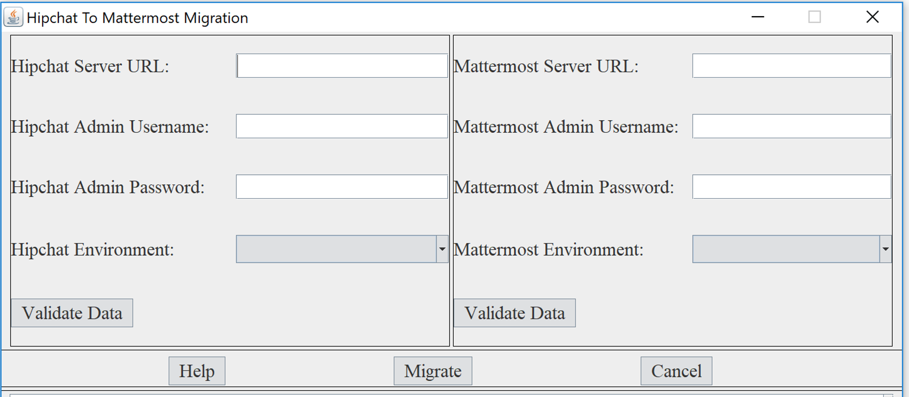Click into Mattermost Admin Username field
Viewport: 909px width, 397px height.
[791, 126]
